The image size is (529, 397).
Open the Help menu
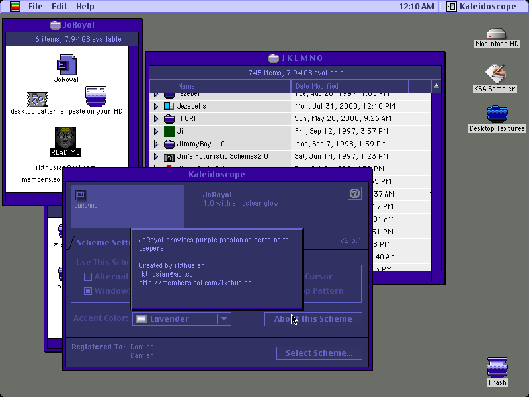(x=85, y=6)
